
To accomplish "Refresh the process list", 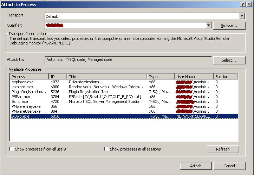I will tap(223, 149).
